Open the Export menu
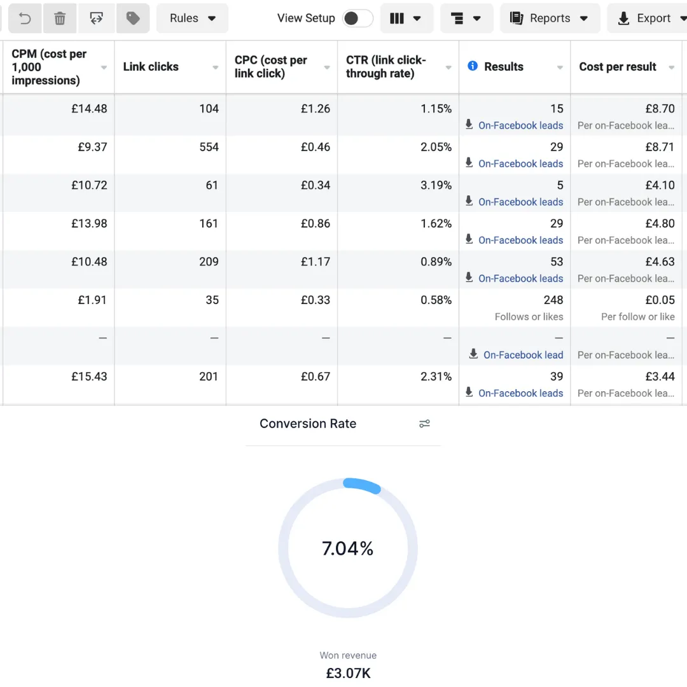The width and height of the screenshot is (687, 687). click(648, 18)
